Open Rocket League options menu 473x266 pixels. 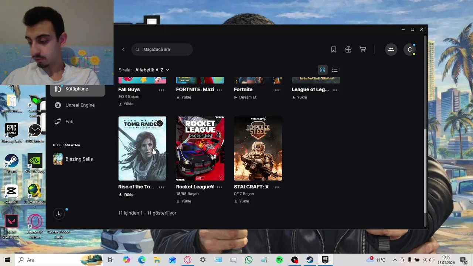point(219,187)
